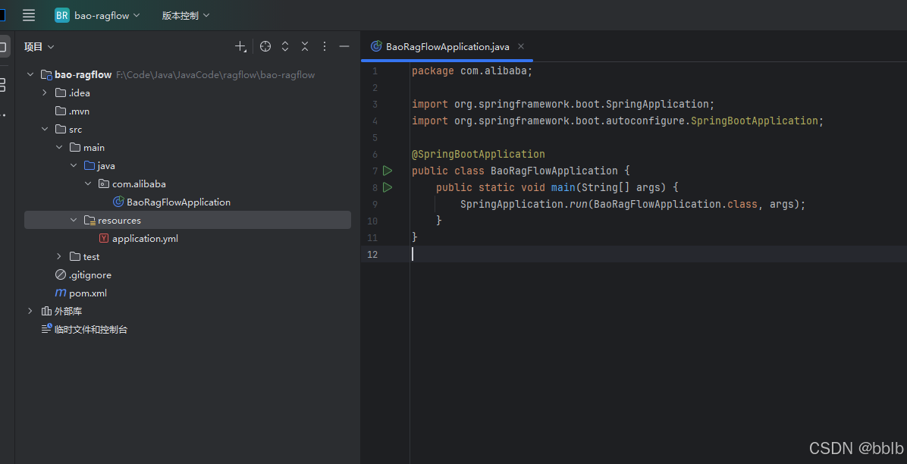This screenshot has height=464, width=907.
Task: Click the plus icon to add new file
Action: (x=240, y=47)
